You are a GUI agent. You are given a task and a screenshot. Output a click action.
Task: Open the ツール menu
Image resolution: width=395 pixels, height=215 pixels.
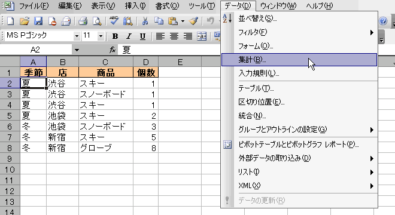click(x=202, y=5)
